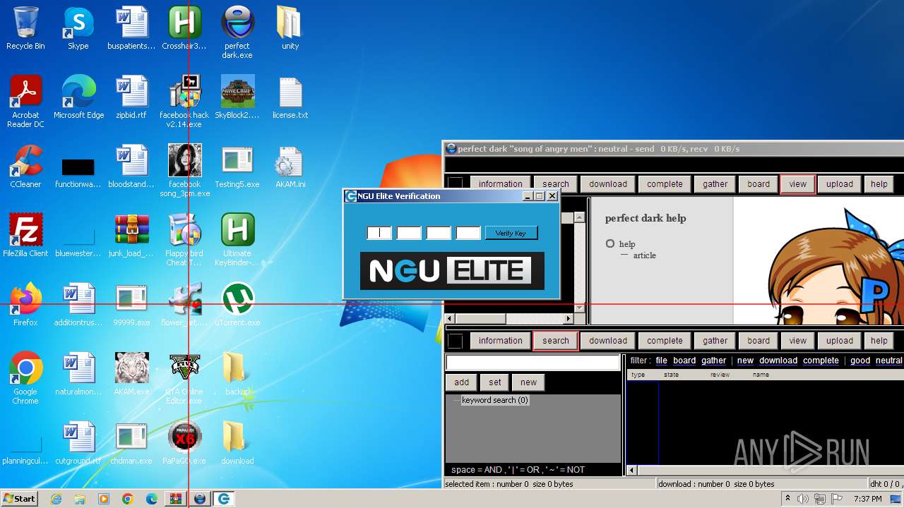Click the set button in search panel
Screen dimensions: 904x508
494,382
